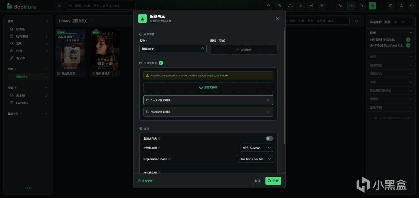Open the 元数据来源 优先 Sidecar dropdown

click(x=257, y=148)
